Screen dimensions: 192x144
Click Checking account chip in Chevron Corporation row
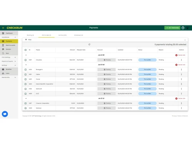[106, 103]
